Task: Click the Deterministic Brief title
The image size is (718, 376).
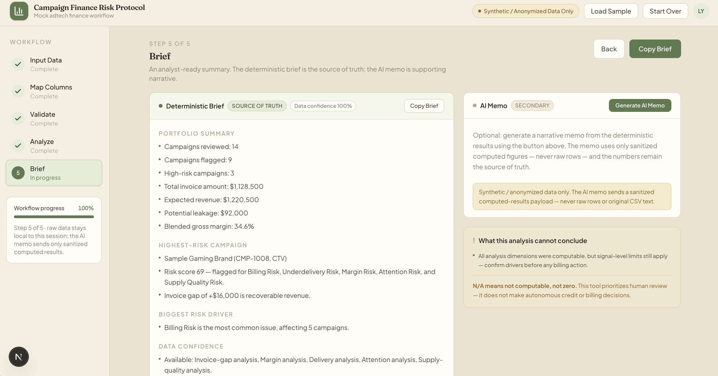Action: coord(195,106)
